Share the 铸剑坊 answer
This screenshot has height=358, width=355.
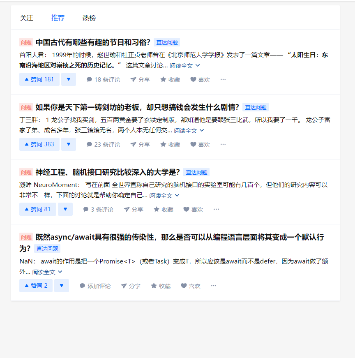[x=140, y=144]
